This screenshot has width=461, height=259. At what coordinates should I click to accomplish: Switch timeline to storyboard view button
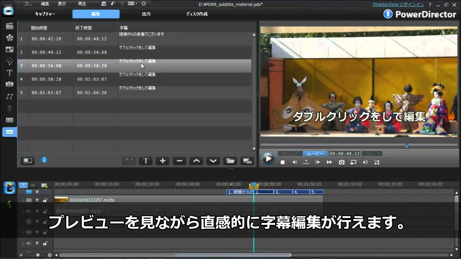(x=33, y=185)
